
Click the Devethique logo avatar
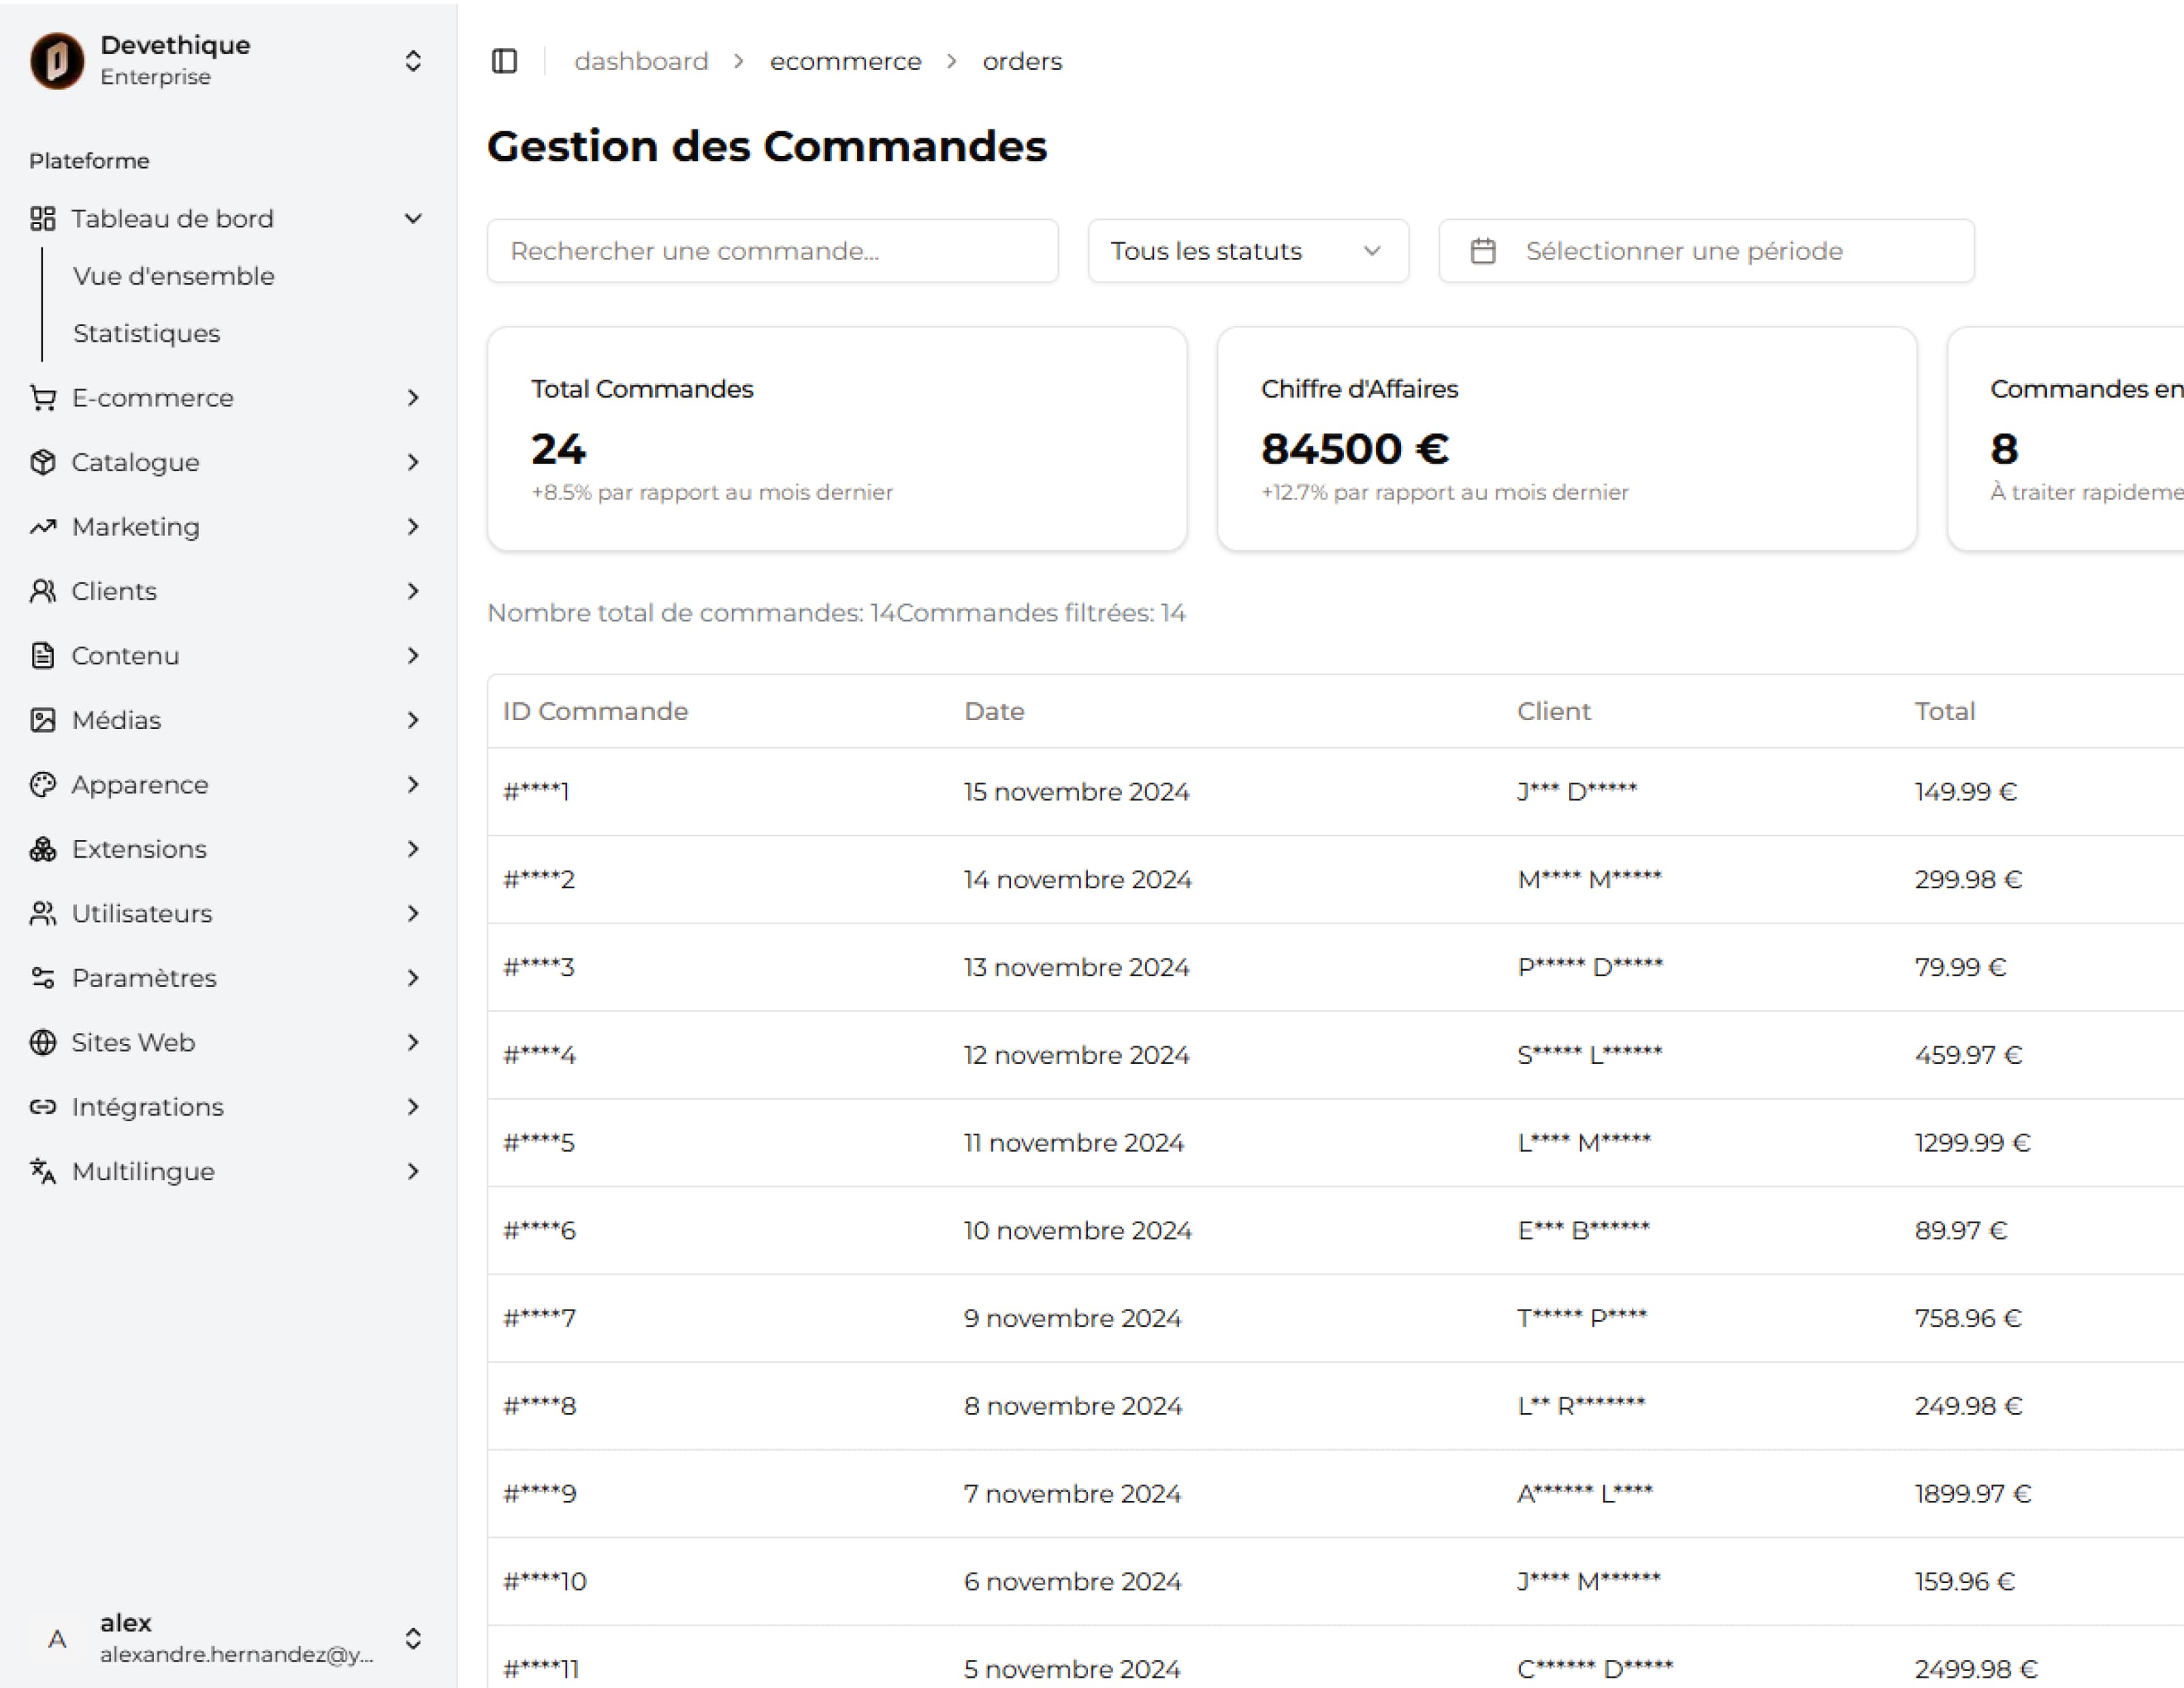pyautogui.click(x=57, y=60)
